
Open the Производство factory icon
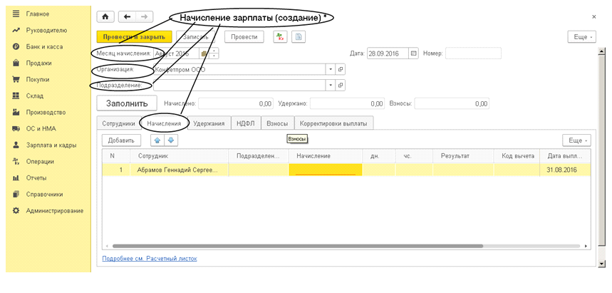tap(16, 112)
